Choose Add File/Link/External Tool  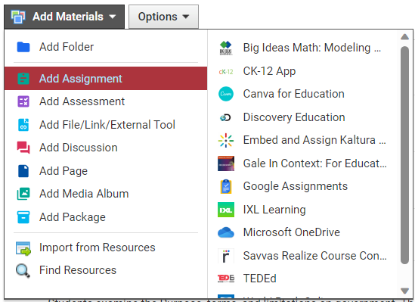[x=106, y=125]
